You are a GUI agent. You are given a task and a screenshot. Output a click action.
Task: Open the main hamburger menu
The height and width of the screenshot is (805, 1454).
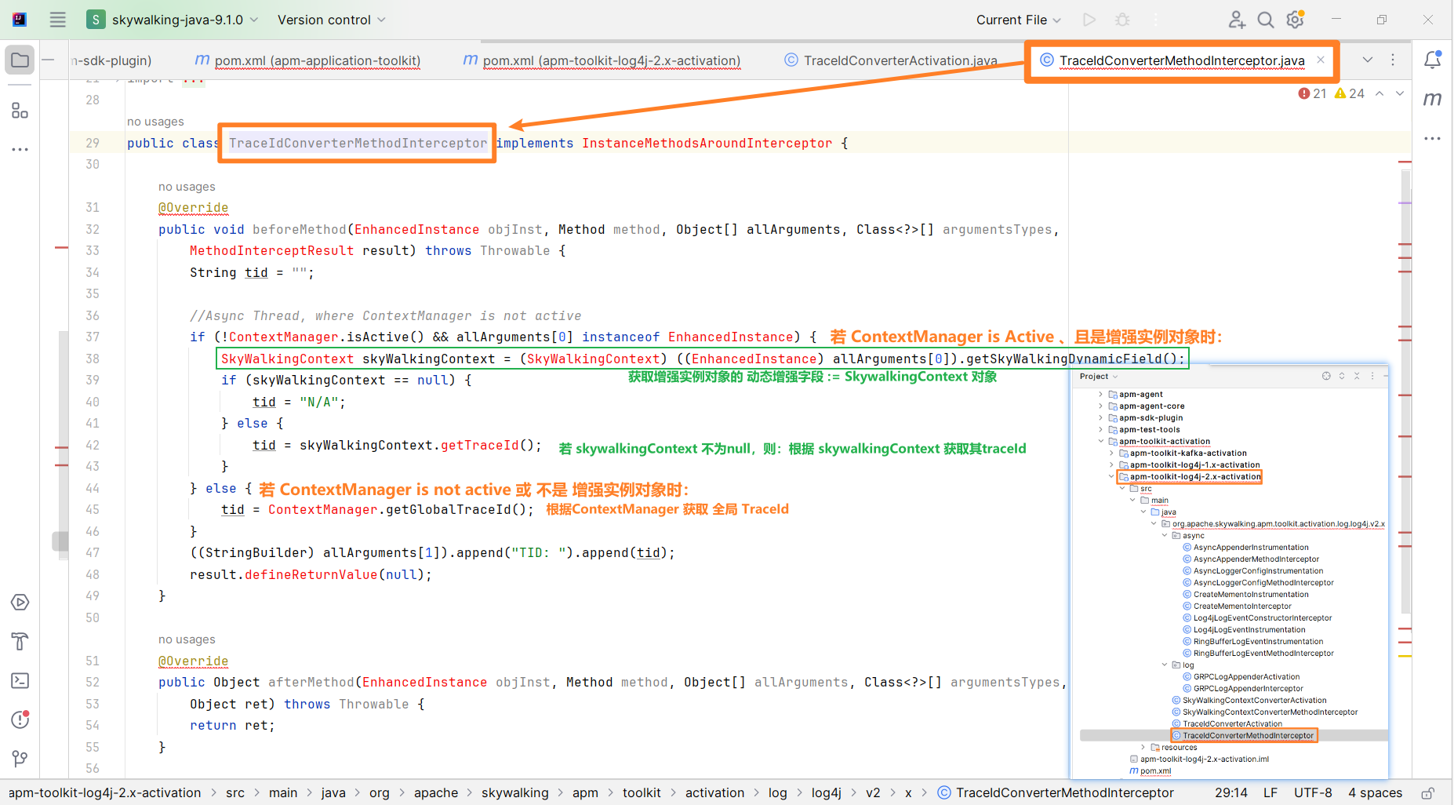click(57, 20)
